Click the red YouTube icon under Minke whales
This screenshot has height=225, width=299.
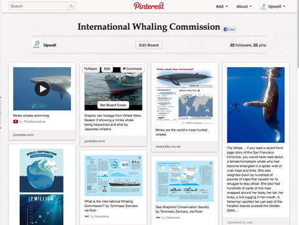[16, 122]
